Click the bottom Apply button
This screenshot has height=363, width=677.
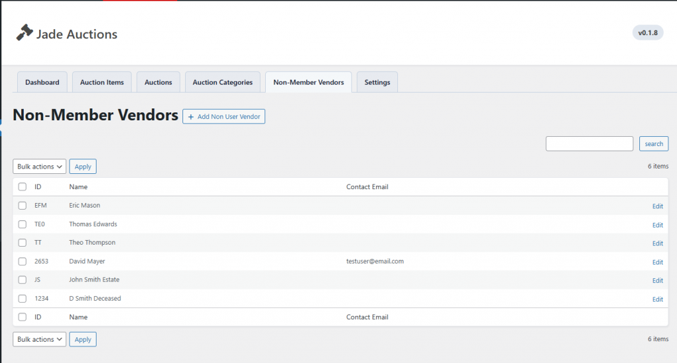[83, 339]
